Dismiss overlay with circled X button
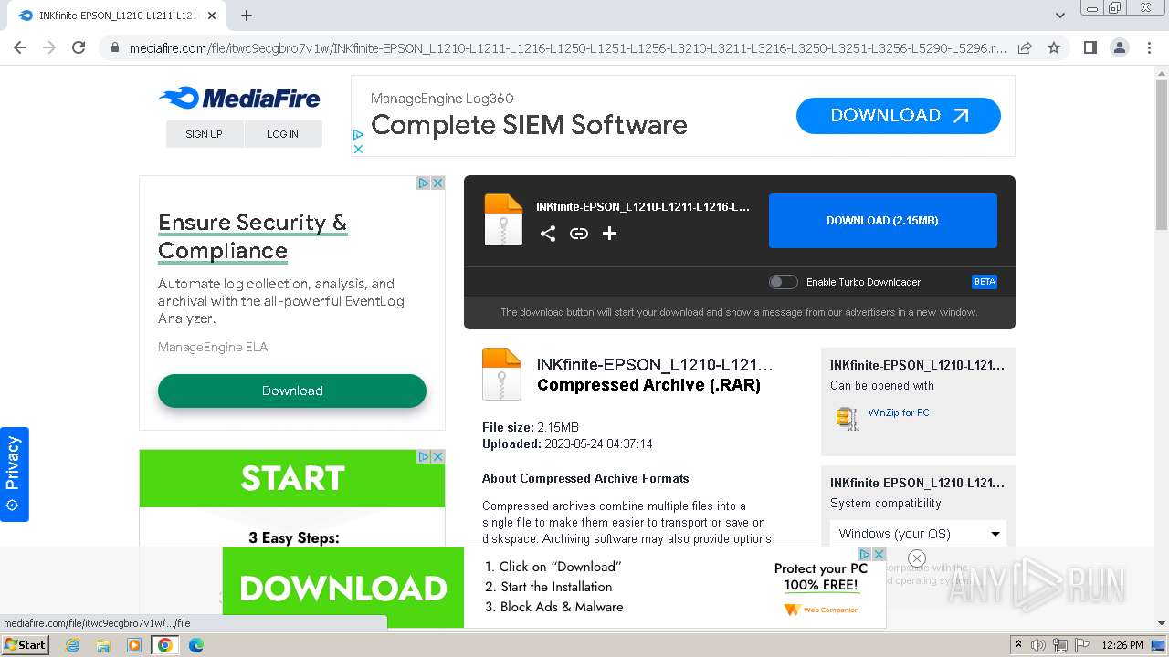1169x657 pixels. [917, 558]
